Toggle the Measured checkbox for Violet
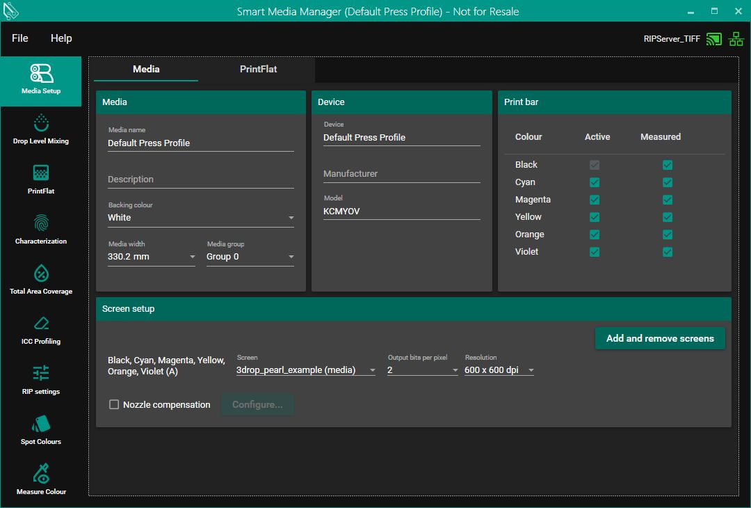 pyautogui.click(x=668, y=252)
